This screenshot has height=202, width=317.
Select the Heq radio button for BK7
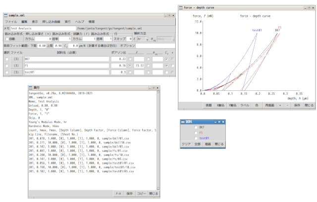pos(149,59)
